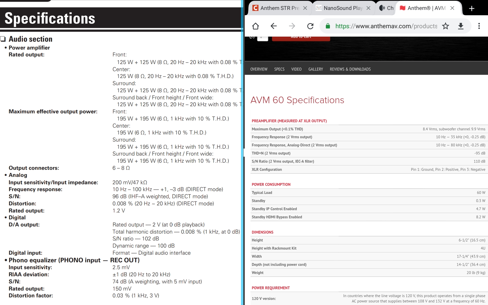Viewport: 488px width, 305px height.
Task: Click the Standby IP Control Enabled label
Action: pos(274,209)
